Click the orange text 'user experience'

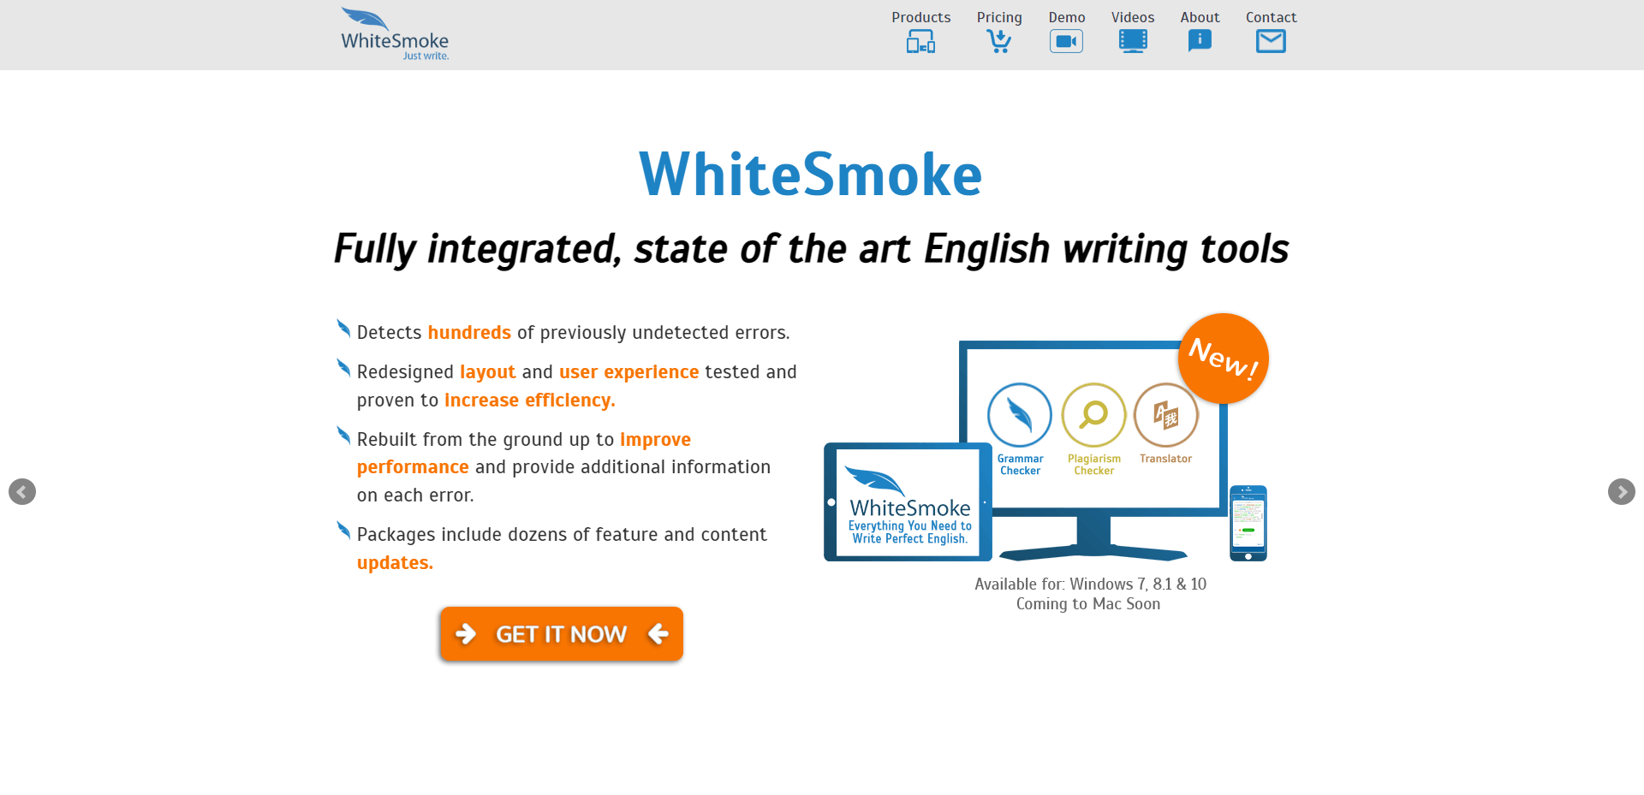tap(629, 372)
